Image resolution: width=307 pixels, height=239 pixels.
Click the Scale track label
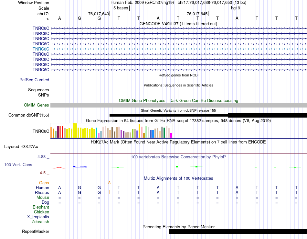pos(44,8)
